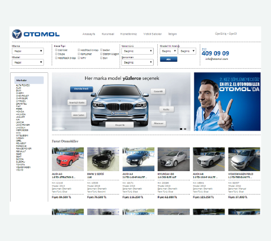Click PORSCHE in the brands list
271x241 pixels.
[x=21, y=146]
